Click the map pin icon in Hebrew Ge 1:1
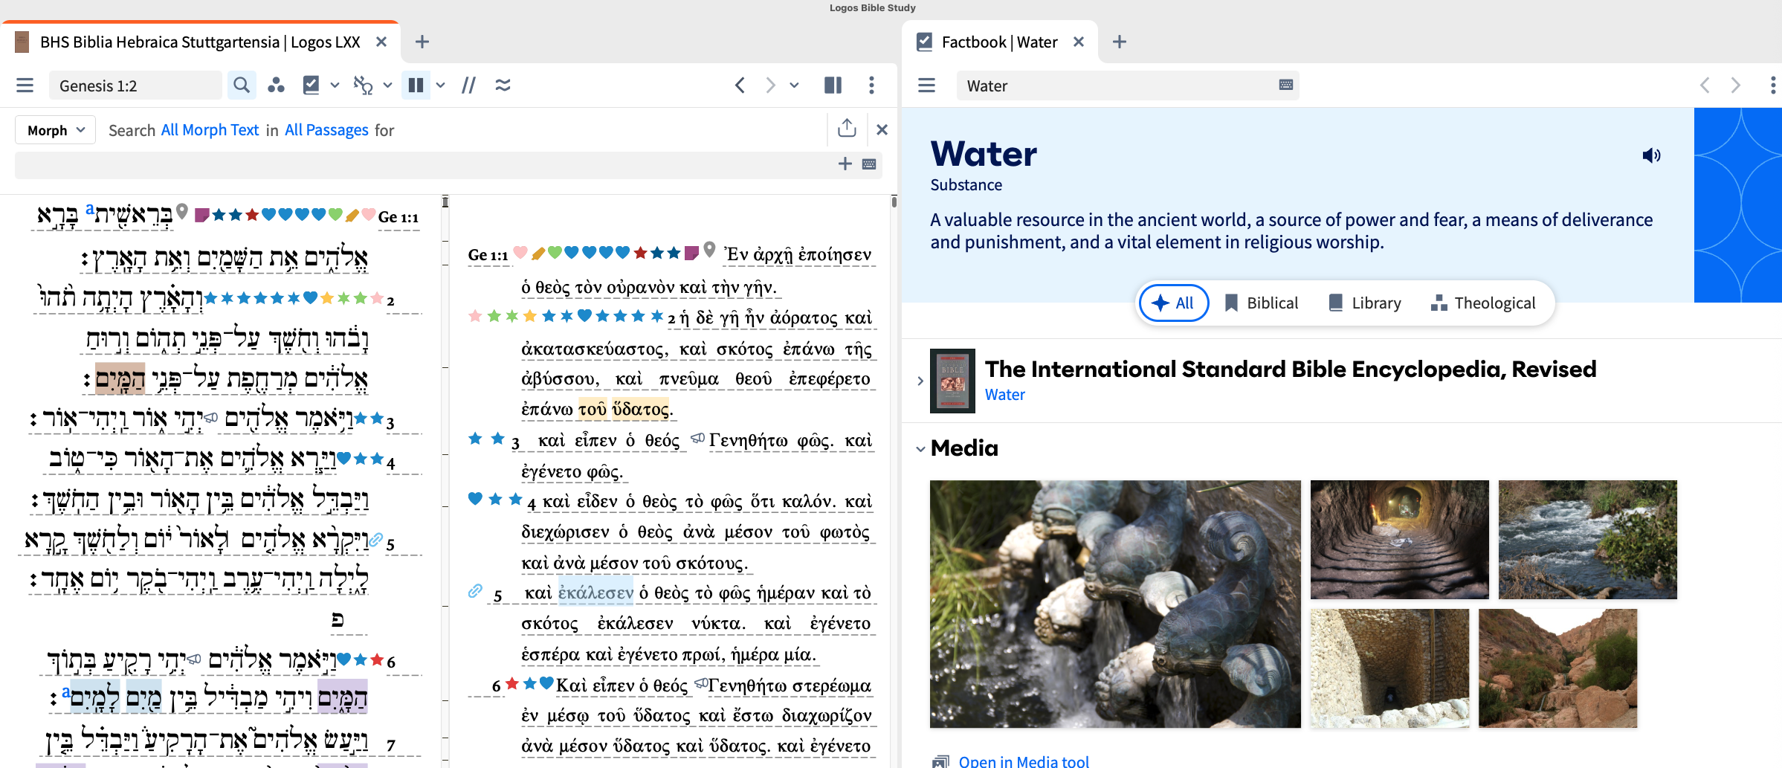1782x768 pixels. click(x=182, y=212)
